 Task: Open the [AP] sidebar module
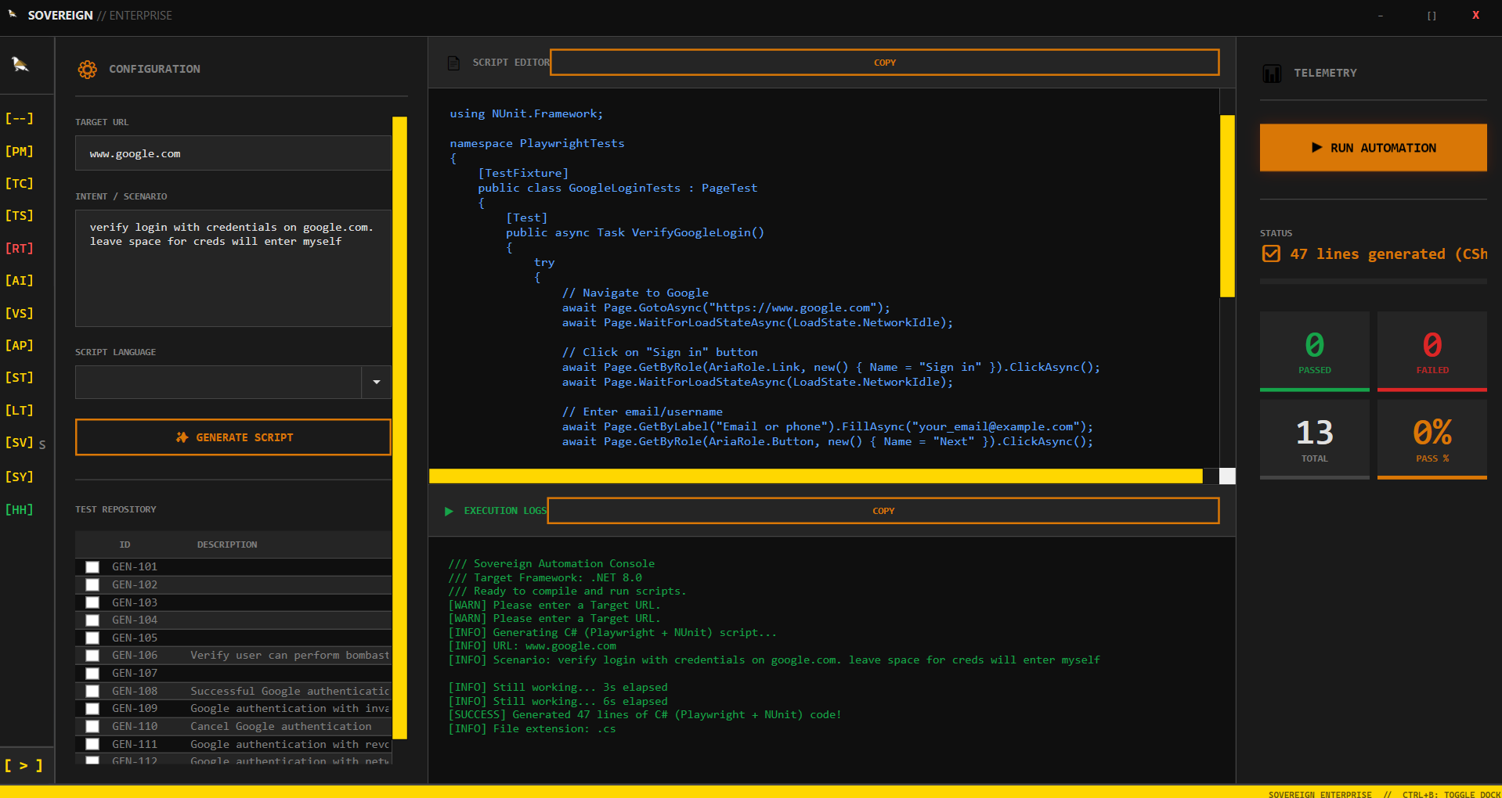pyautogui.click(x=20, y=345)
